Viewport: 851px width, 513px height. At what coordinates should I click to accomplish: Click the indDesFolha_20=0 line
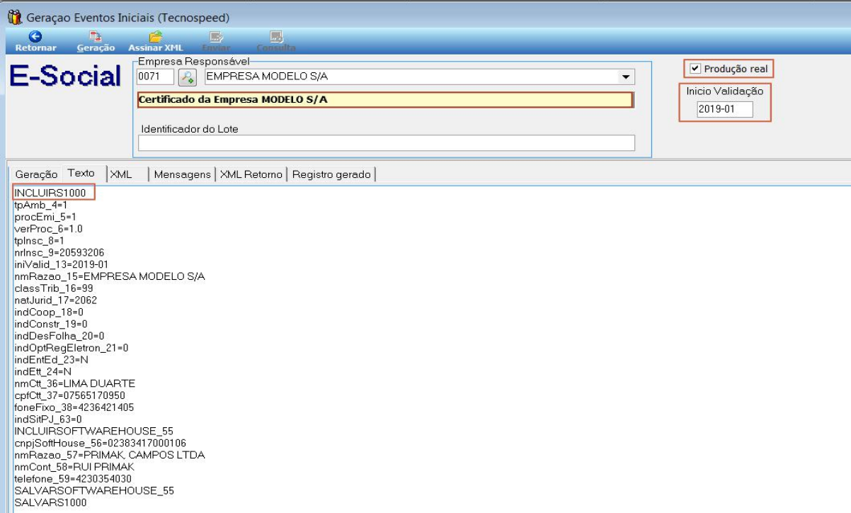59,336
